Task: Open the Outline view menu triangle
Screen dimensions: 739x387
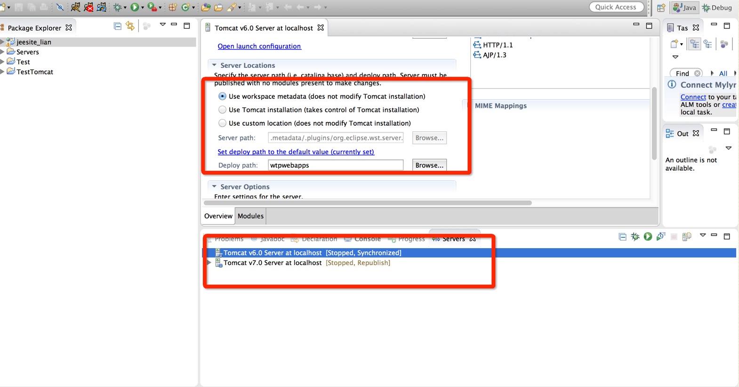Action: click(729, 148)
